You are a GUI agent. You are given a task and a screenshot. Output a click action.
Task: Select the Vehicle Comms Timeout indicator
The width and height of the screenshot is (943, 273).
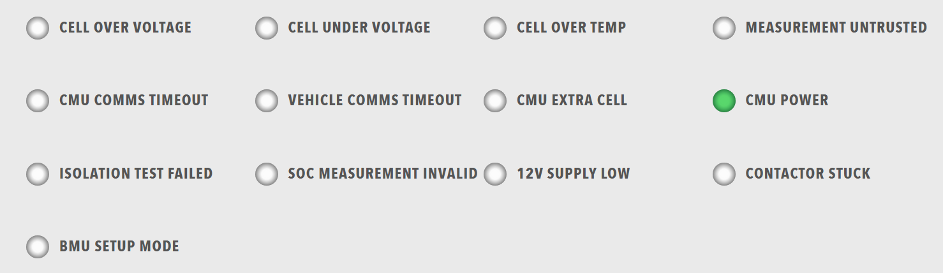pyautogui.click(x=266, y=101)
